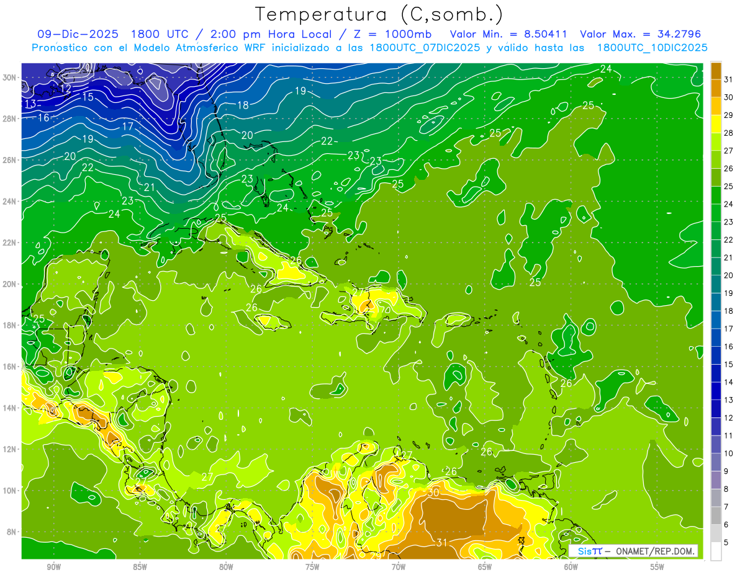The width and height of the screenshot is (745, 575).
Task: Click the 60W longitude axis label
Action: tap(571, 567)
